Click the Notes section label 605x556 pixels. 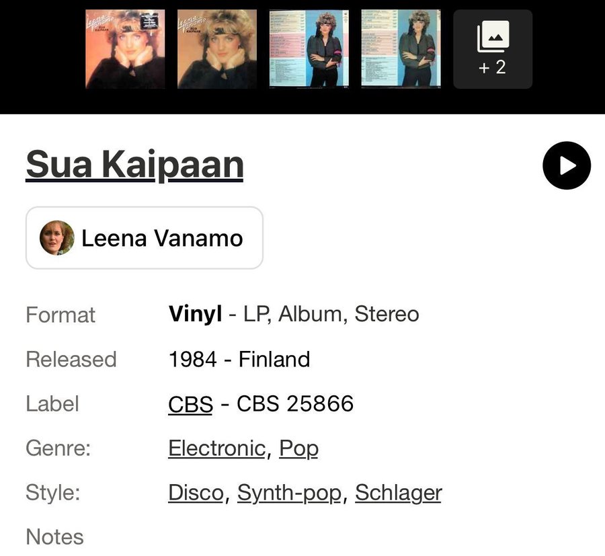coord(54,537)
